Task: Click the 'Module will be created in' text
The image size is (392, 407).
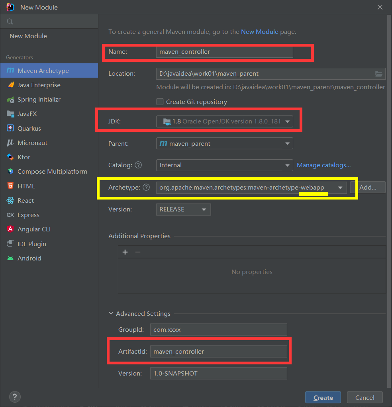Action: coord(270,87)
